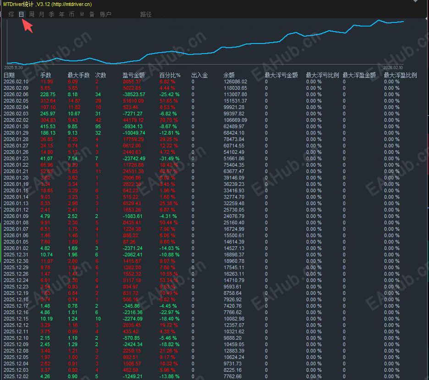The height and width of the screenshot is (380, 429).
Task: Select the 2025.12.02 date row
Action: 16,376
